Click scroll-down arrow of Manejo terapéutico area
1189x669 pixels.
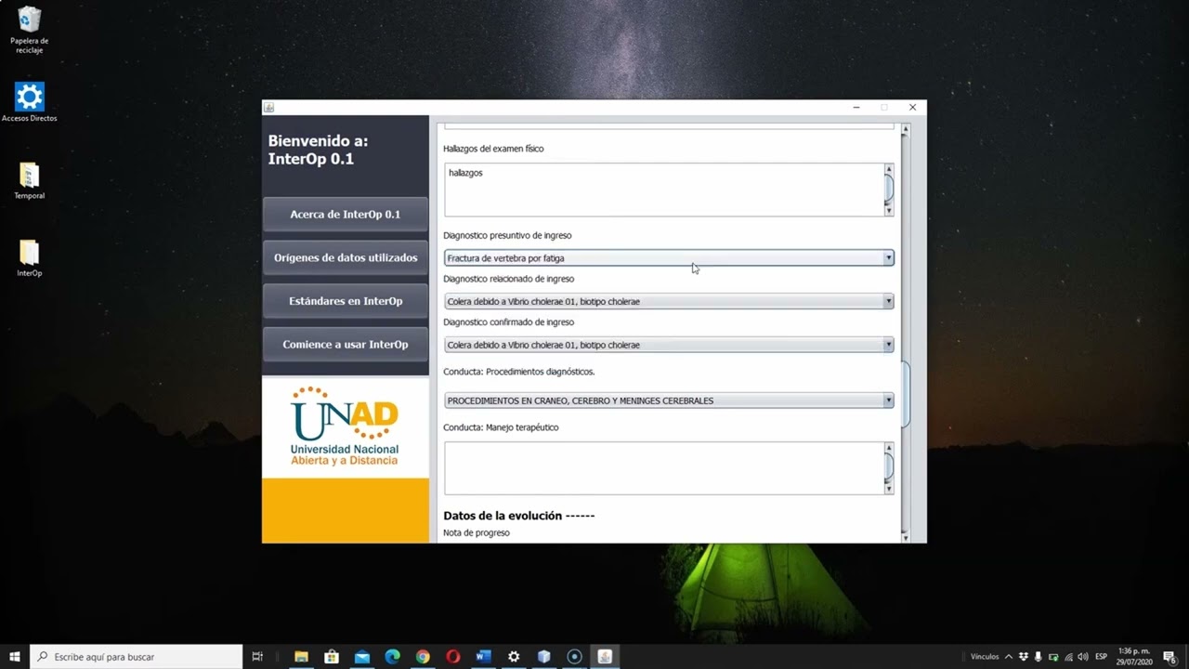click(889, 489)
